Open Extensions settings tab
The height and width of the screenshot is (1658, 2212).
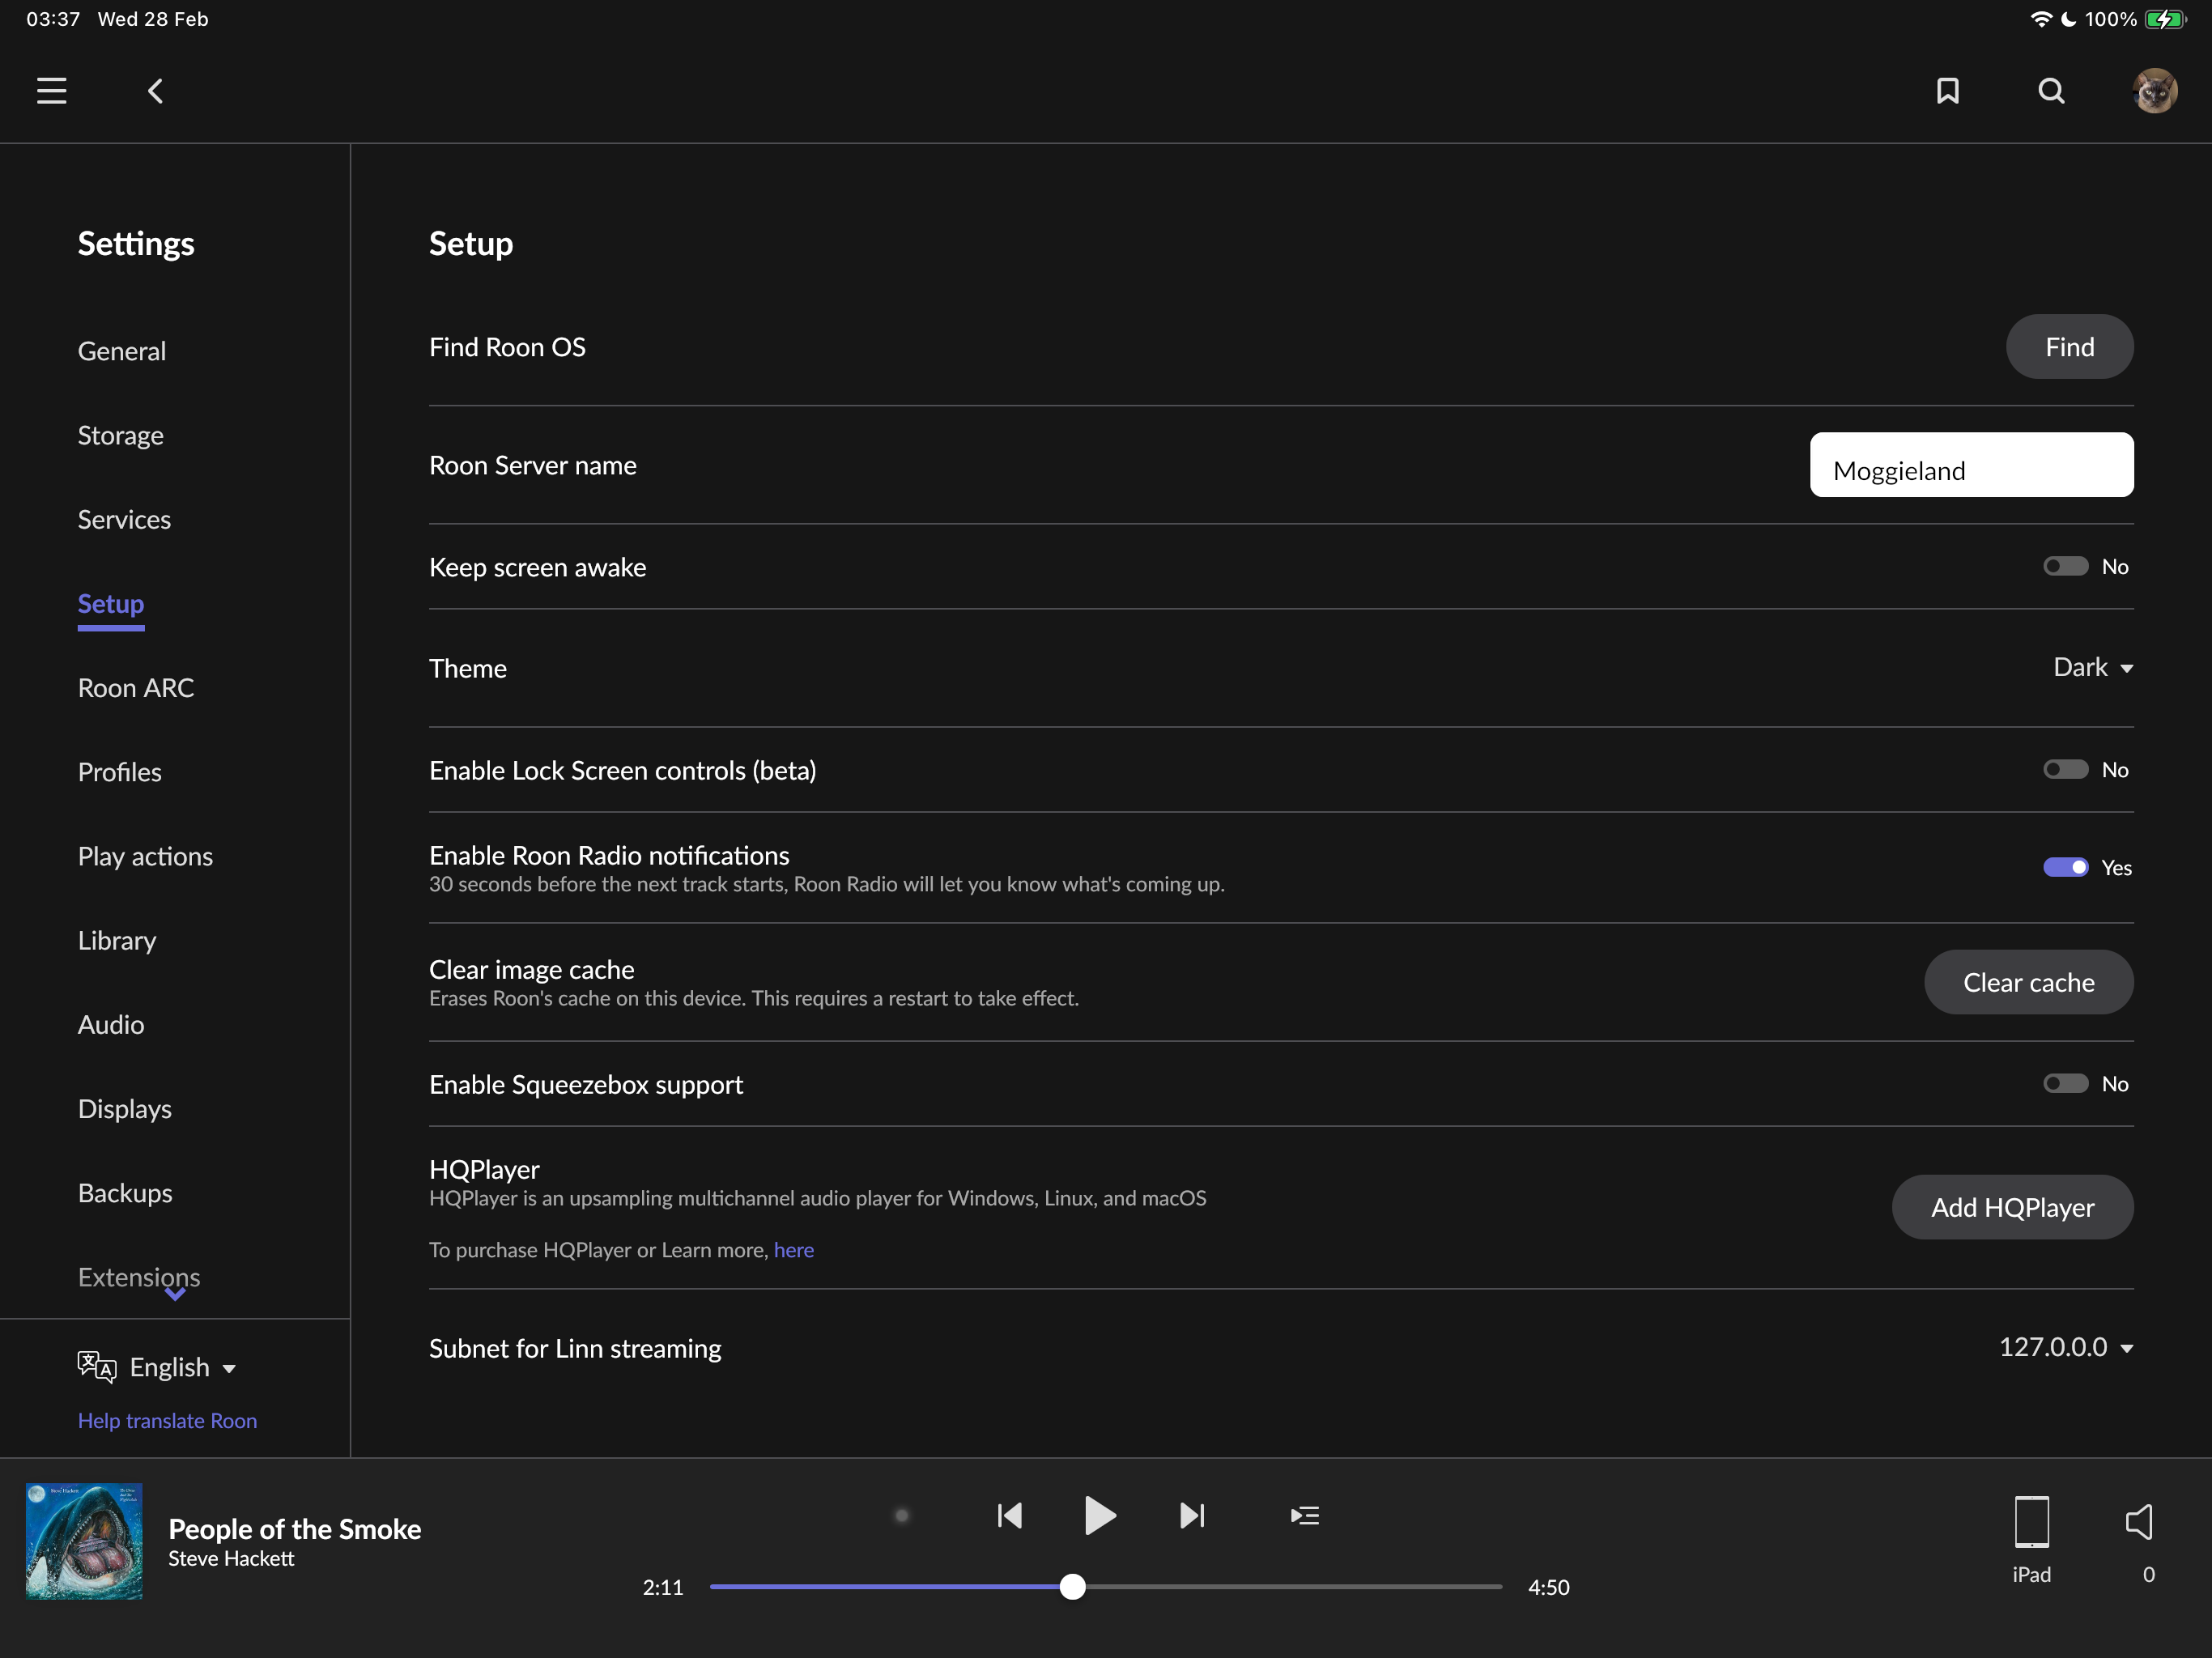(139, 1277)
